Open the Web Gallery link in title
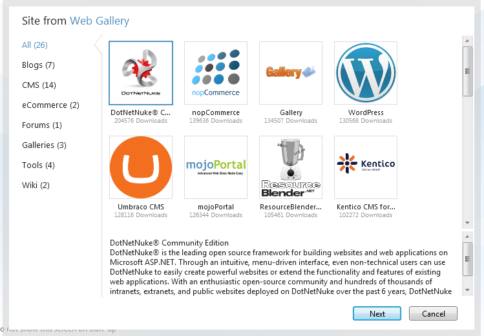 (100, 21)
